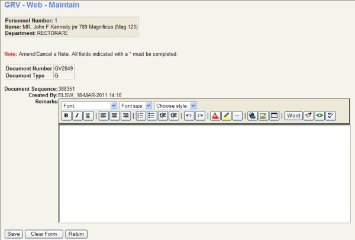Insert a bulleted list
This screenshot has width=355, height=240.
151,116
